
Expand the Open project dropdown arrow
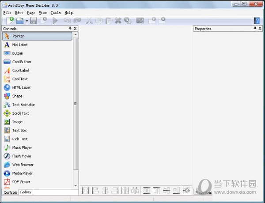pyautogui.click(x=27, y=21)
